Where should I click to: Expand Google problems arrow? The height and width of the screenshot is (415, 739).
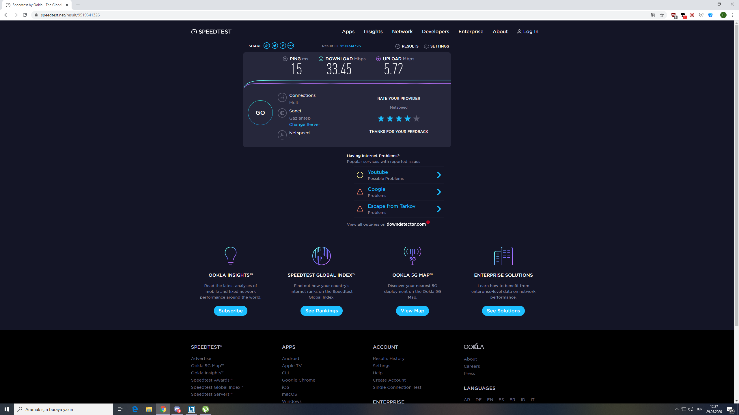(x=439, y=192)
